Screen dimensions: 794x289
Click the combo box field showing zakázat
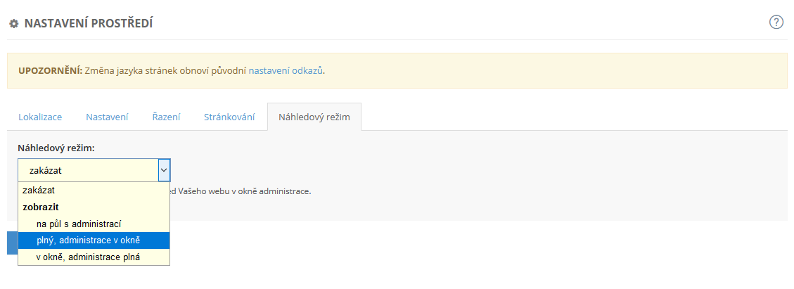point(87,170)
